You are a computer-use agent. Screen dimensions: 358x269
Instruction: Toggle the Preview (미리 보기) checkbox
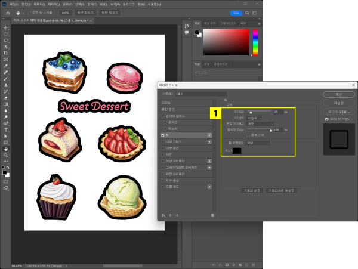327,119
